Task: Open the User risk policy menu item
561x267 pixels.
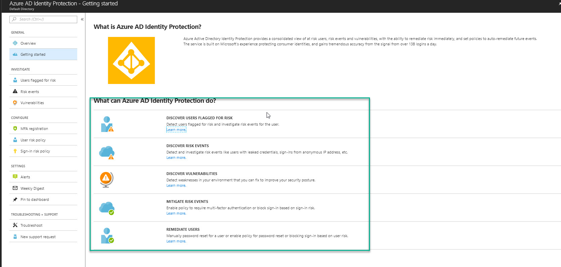Action: pyautogui.click(x=33, y=140)
